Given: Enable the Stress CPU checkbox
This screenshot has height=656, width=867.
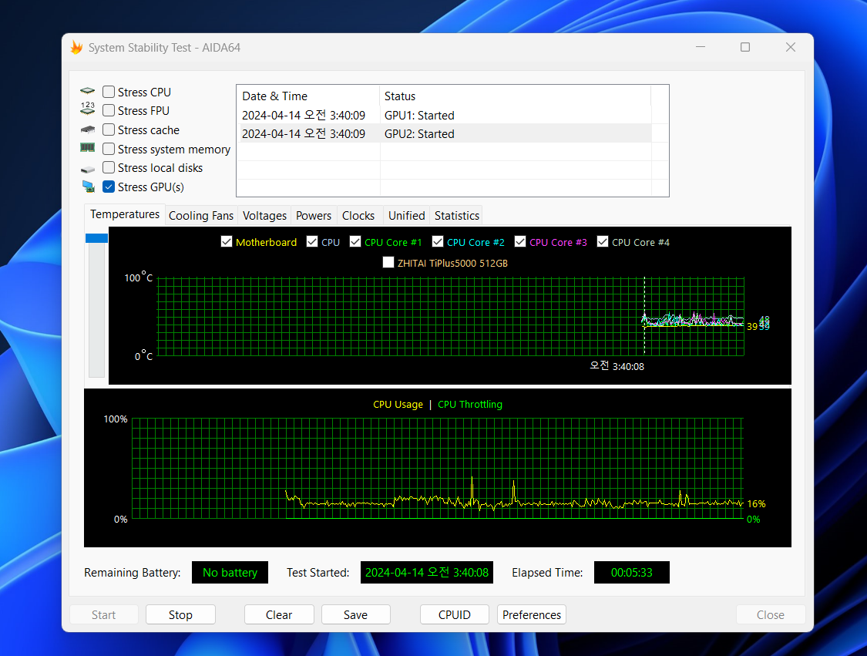Looking at the screenshot, I should [109, 92].
